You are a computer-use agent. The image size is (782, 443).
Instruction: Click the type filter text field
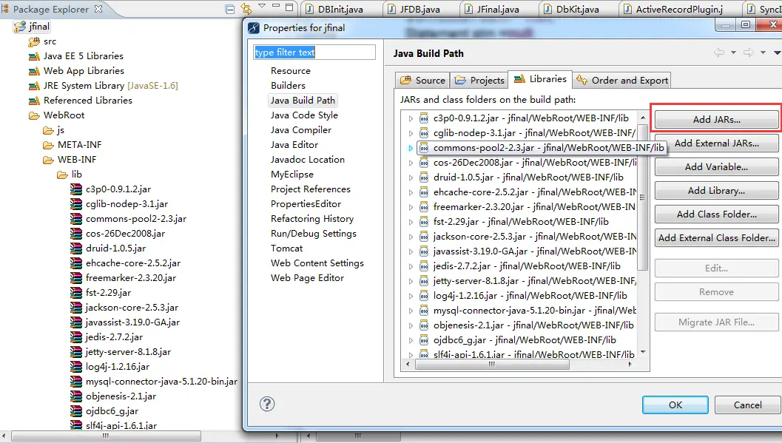[x=314, y=53]
